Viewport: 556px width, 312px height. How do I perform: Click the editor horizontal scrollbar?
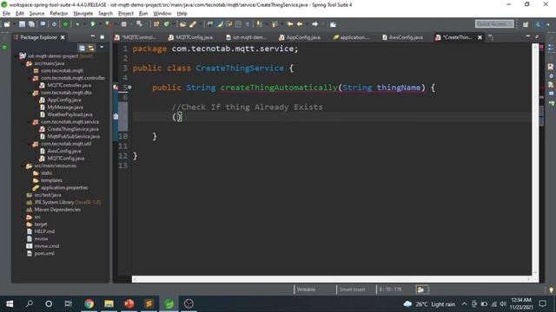tap(331, 279)
